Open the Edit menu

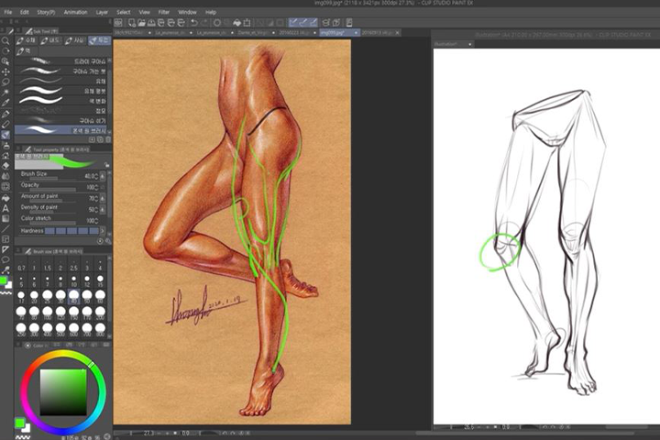[25, 12]
